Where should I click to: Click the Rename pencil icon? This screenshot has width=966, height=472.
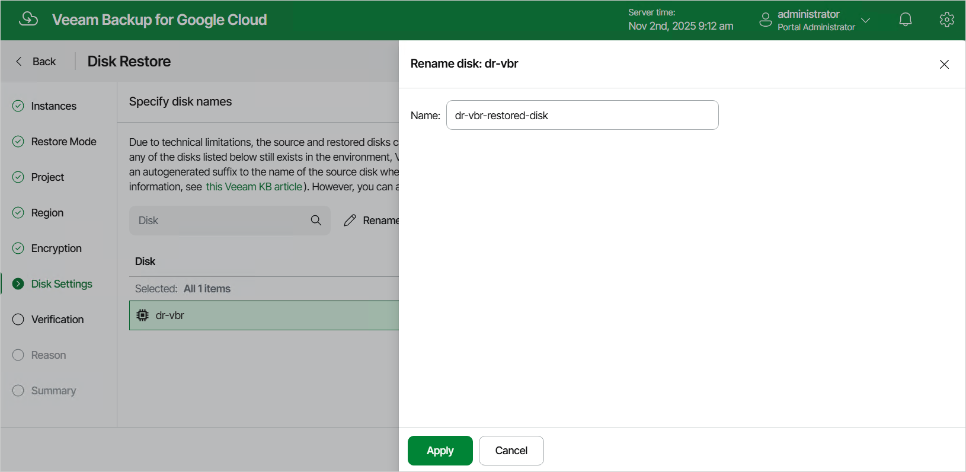pyautogui.click(x=350, y=221)
